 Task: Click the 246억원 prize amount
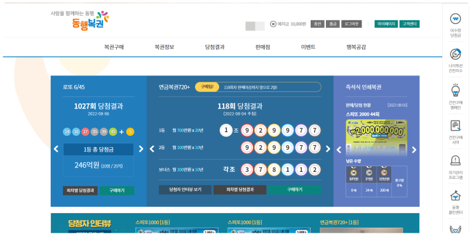87,165
